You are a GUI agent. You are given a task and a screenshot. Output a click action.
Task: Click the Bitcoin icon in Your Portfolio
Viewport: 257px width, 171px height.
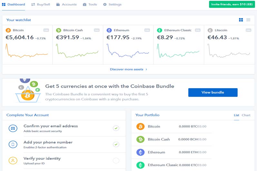click(140, 127)
